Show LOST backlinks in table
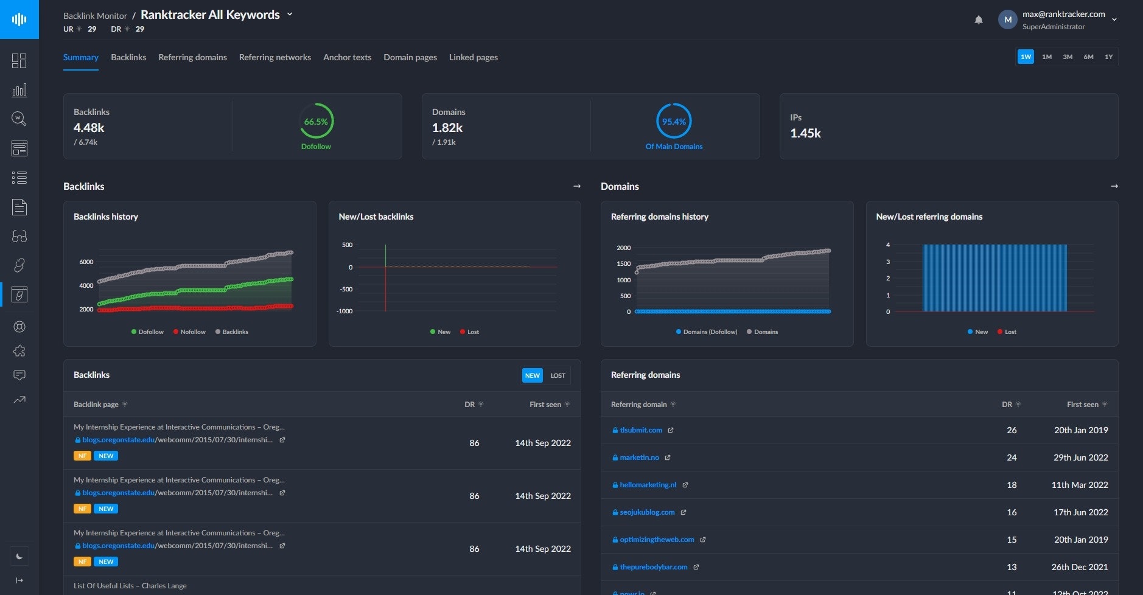 [558, 375]
